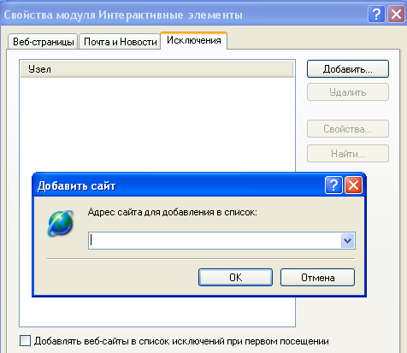
Task: Confirm with the OK button
Action: (235, 277)
